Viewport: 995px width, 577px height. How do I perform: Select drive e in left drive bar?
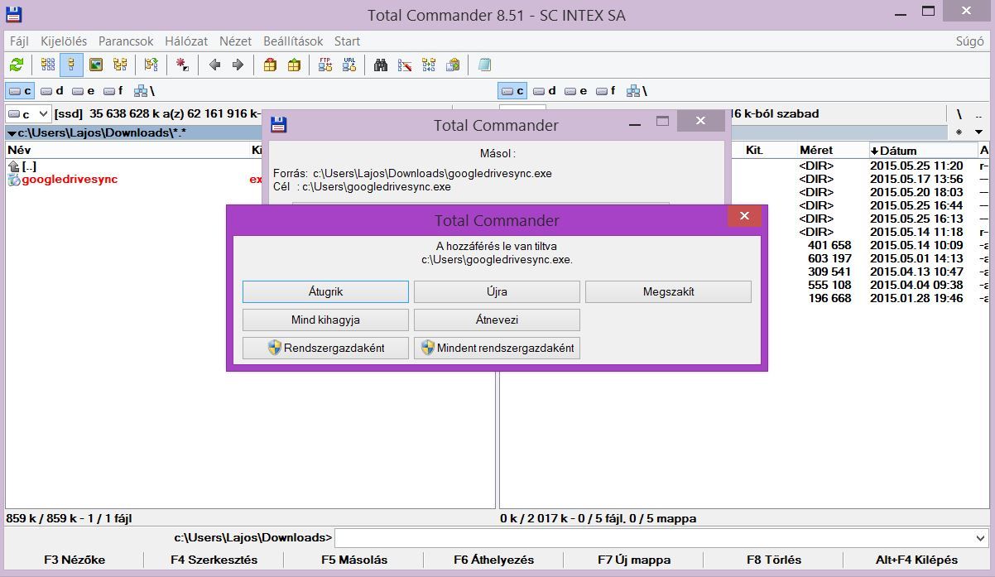(x=84, y=91)
